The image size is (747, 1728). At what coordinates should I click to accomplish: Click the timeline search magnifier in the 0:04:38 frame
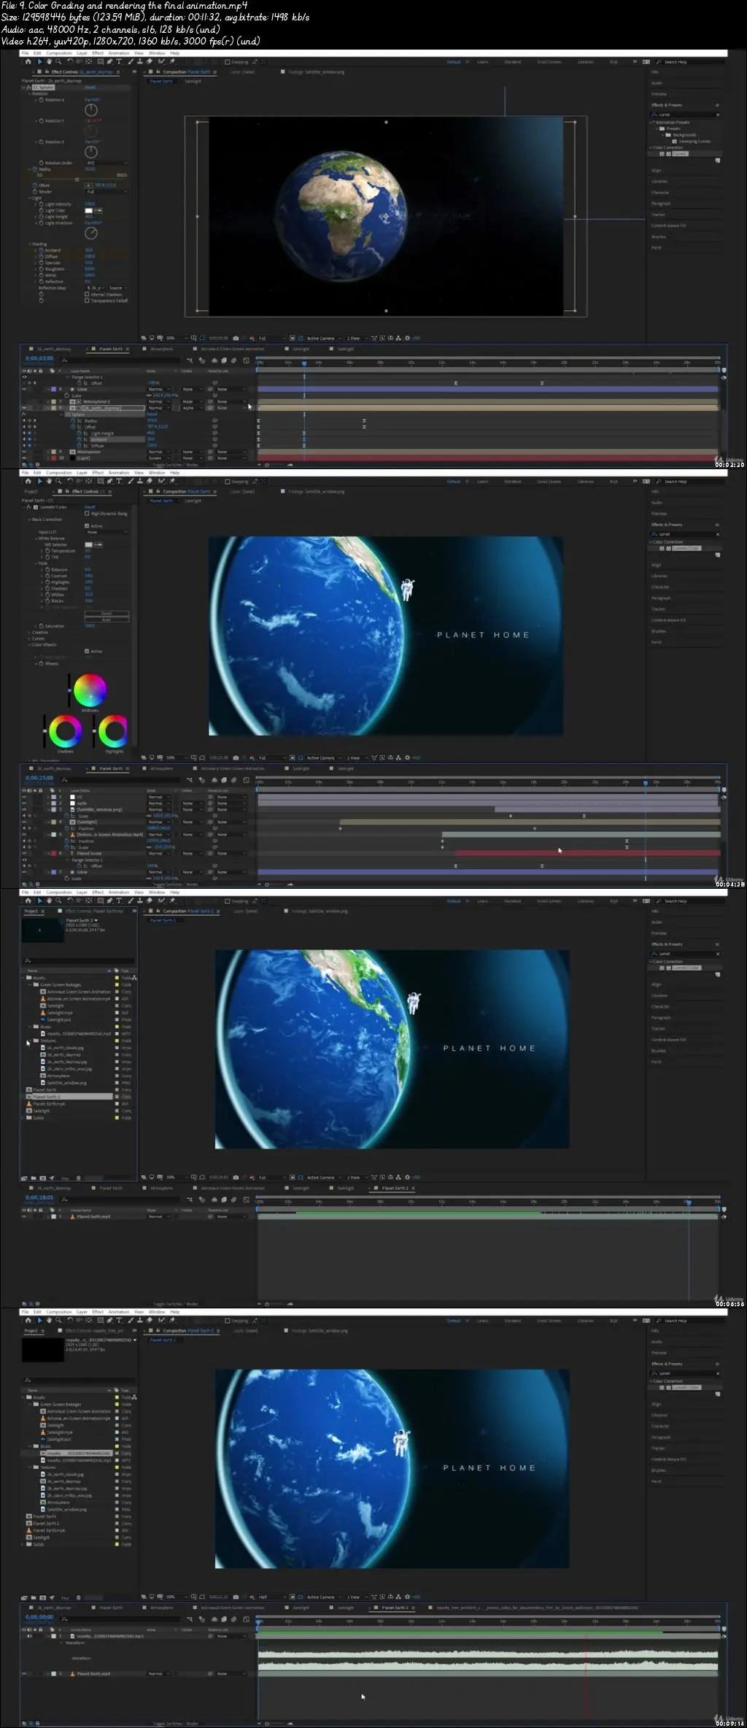point(65,779)
